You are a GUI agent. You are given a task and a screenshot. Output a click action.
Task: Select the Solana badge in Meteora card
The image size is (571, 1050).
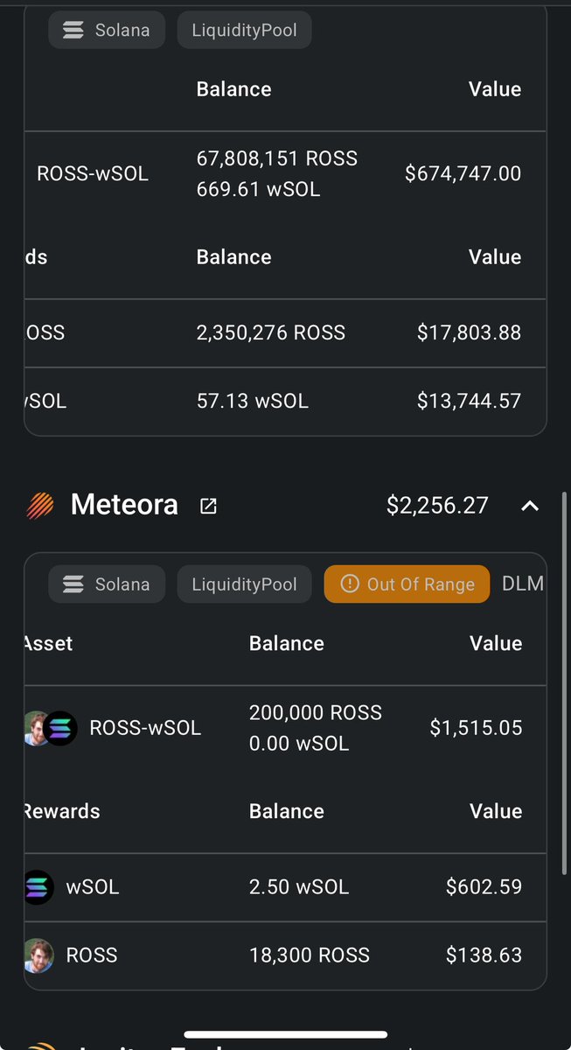[107, 584]
